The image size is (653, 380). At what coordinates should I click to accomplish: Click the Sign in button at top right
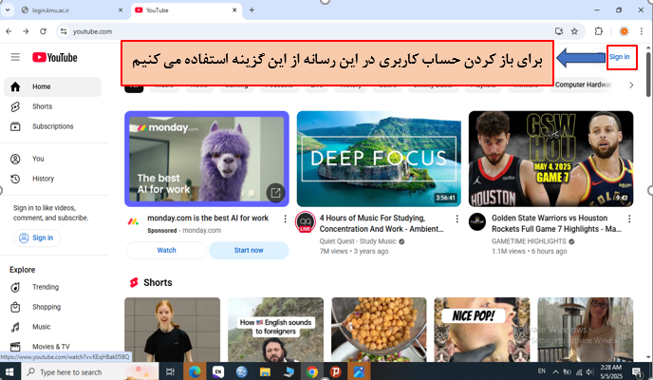[619, 57]
